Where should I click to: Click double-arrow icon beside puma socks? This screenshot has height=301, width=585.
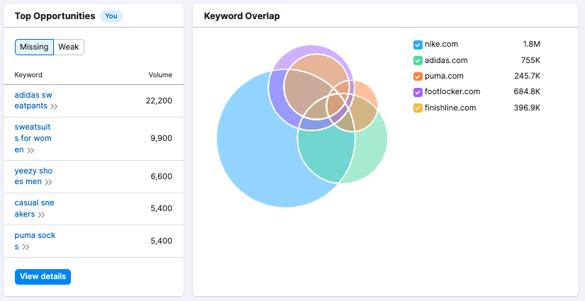click(26, 247)
